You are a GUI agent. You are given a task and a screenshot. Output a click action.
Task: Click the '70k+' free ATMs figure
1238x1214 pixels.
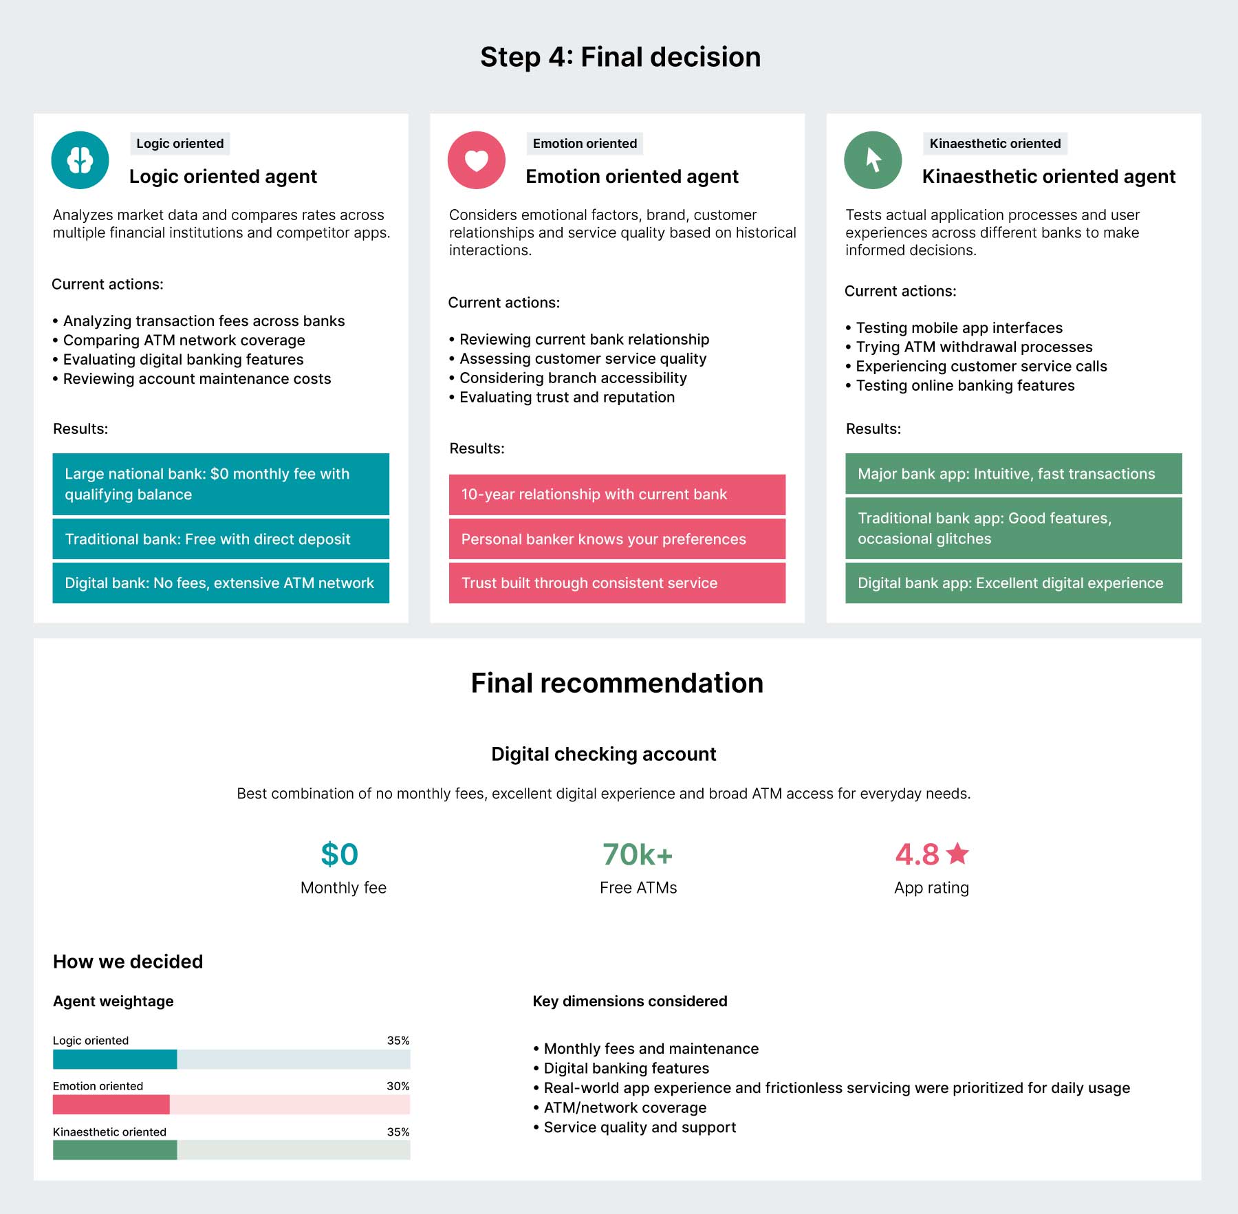(638, 855)
